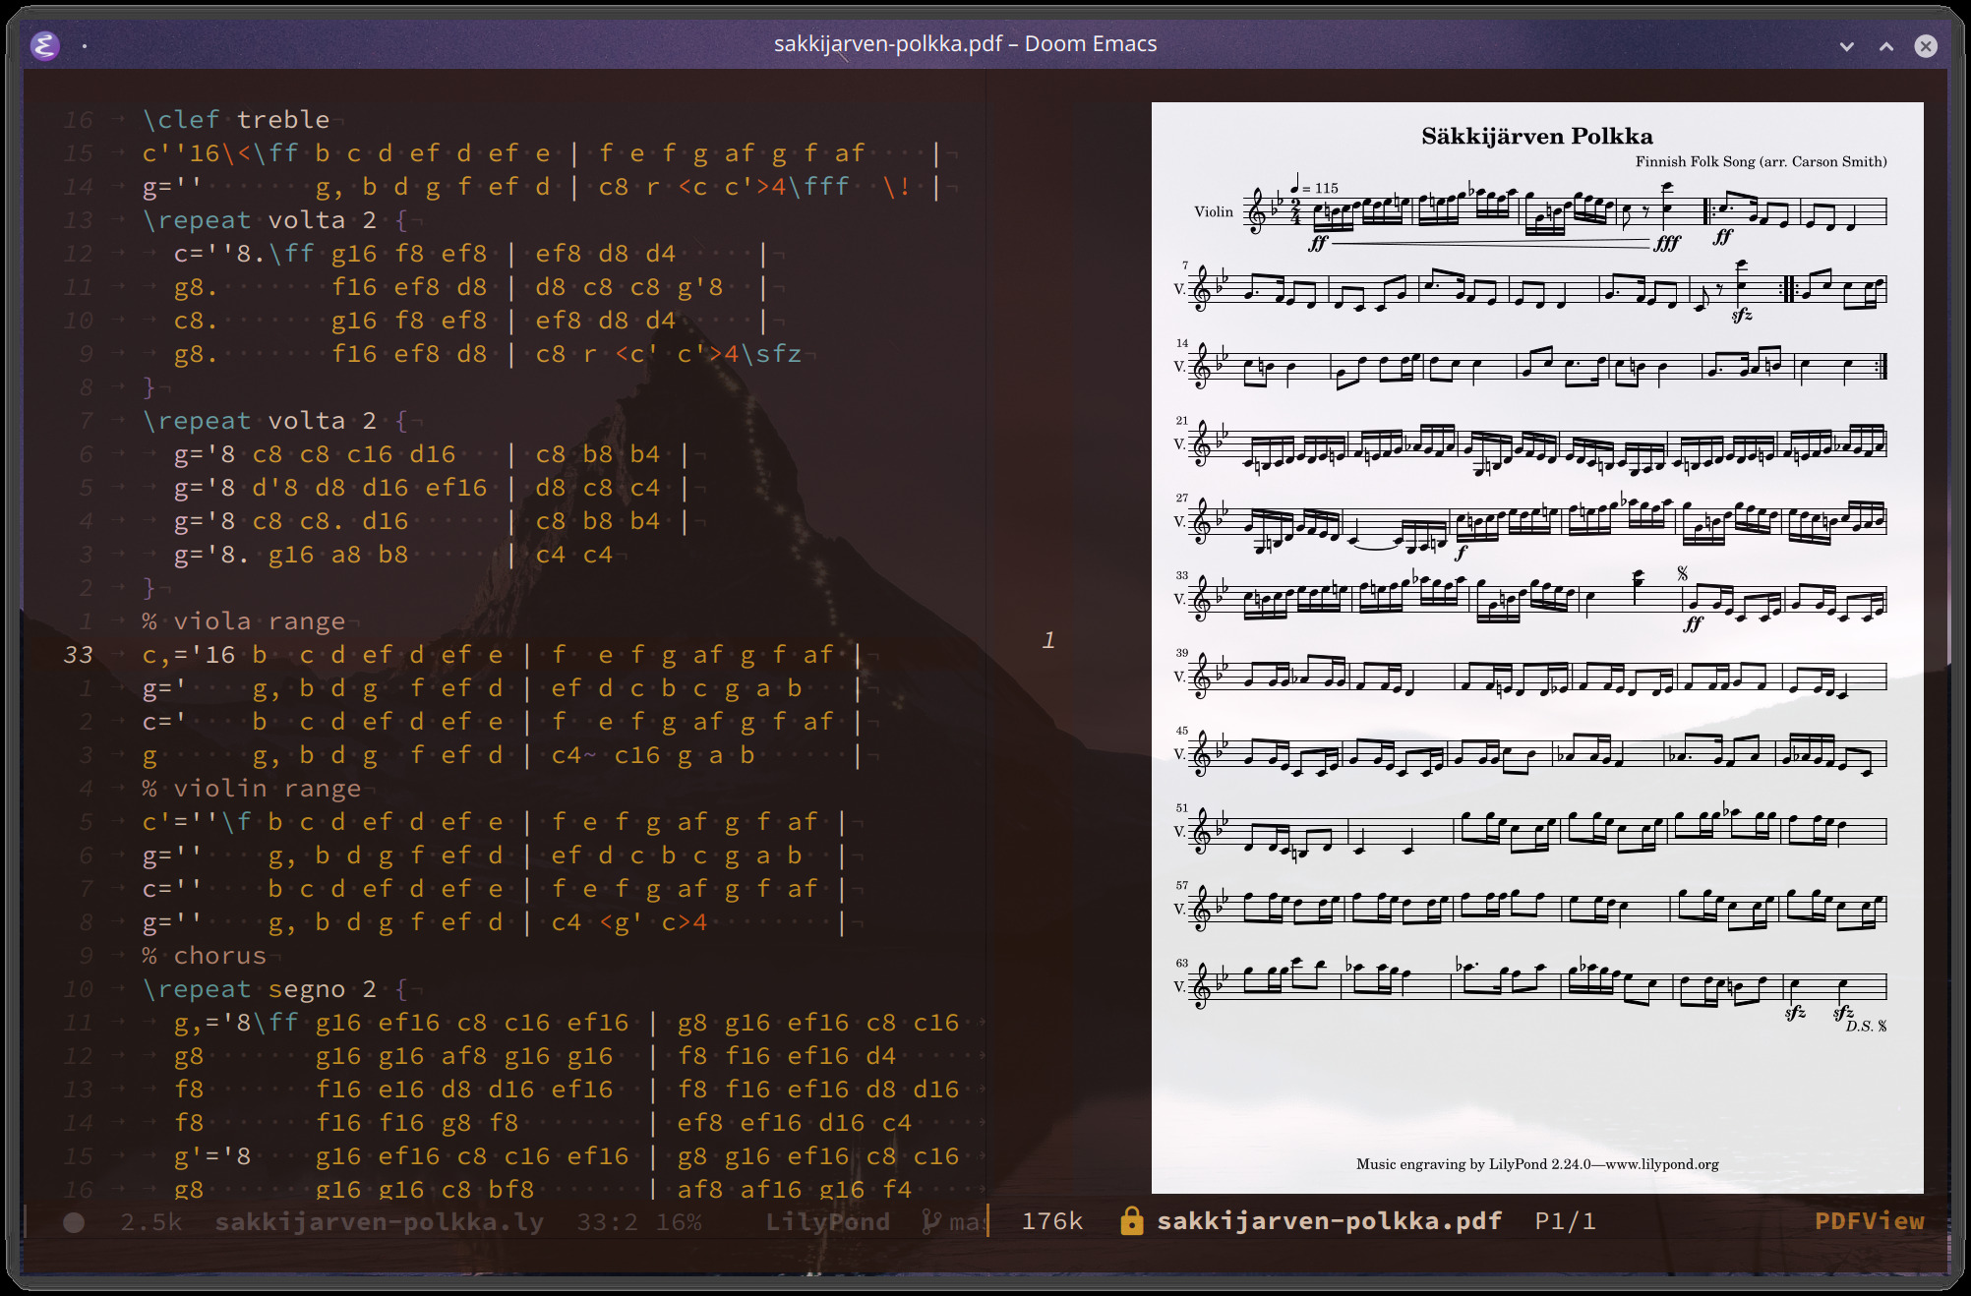Close the Doom Emacs window
Viewport: 1971px width, 1296px height.
1926,46
